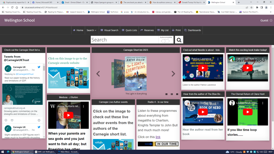
Task: Open the Radio 4 In Our Time banner
Action: point(158,144)
